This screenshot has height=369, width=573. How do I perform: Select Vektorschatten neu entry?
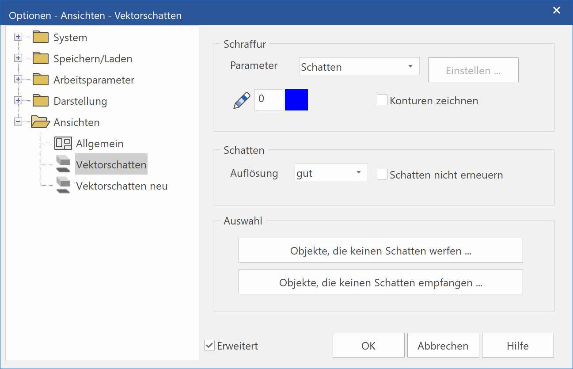(x=122, y=186)
